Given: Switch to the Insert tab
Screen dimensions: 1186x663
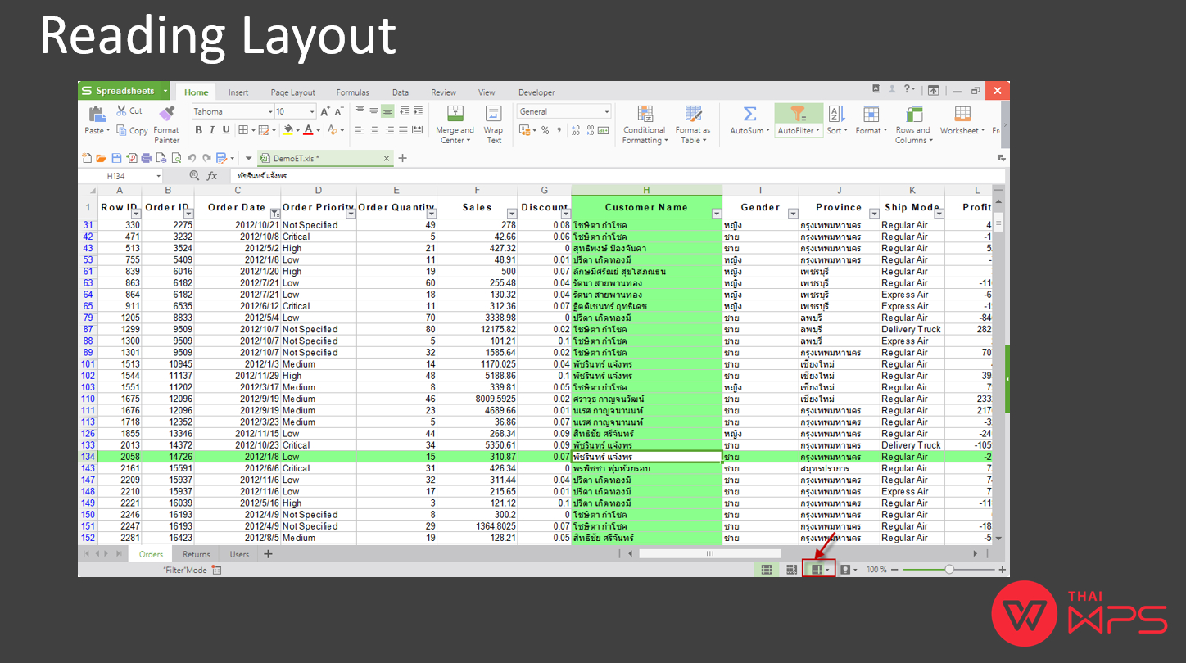Looking at the screenshot, I should pyautogui.click(x=238, y=92).
